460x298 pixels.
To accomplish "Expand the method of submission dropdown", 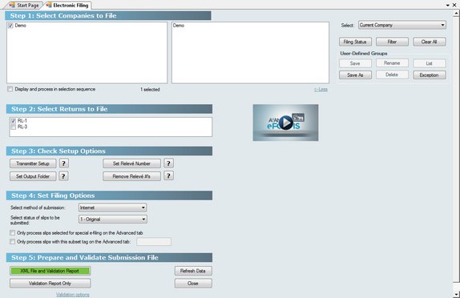I will pyautogui.click(x=113, y=207).
